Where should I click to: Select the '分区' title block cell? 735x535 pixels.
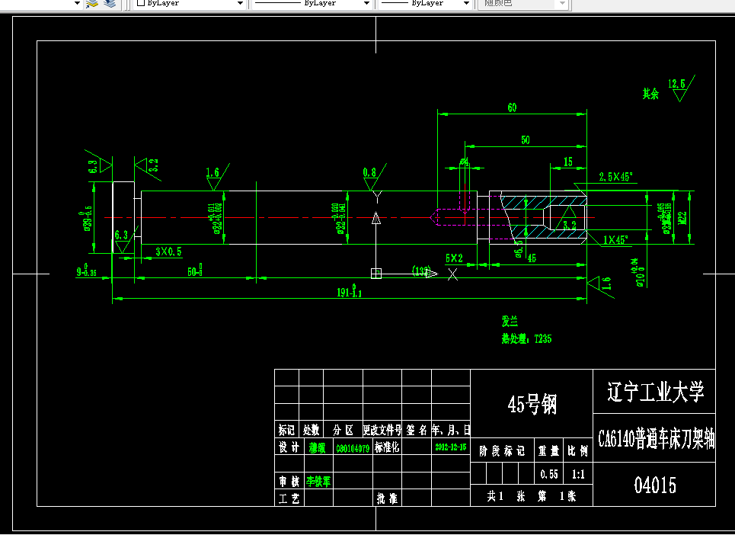click(343, 430)
